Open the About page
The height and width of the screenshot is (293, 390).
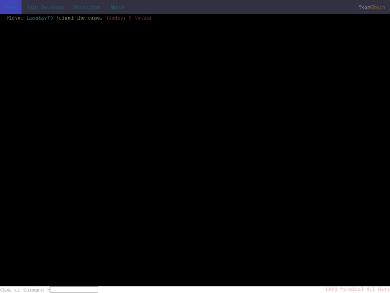coord(117,7)
